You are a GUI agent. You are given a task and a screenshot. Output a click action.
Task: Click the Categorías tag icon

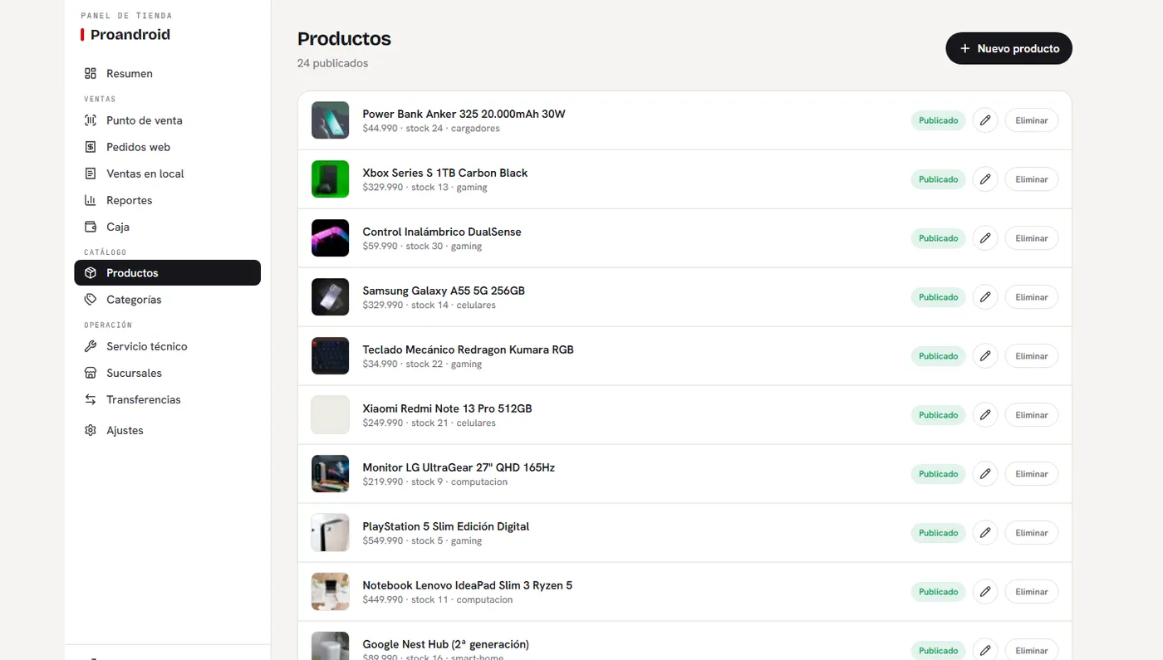[x=91, y=300]
